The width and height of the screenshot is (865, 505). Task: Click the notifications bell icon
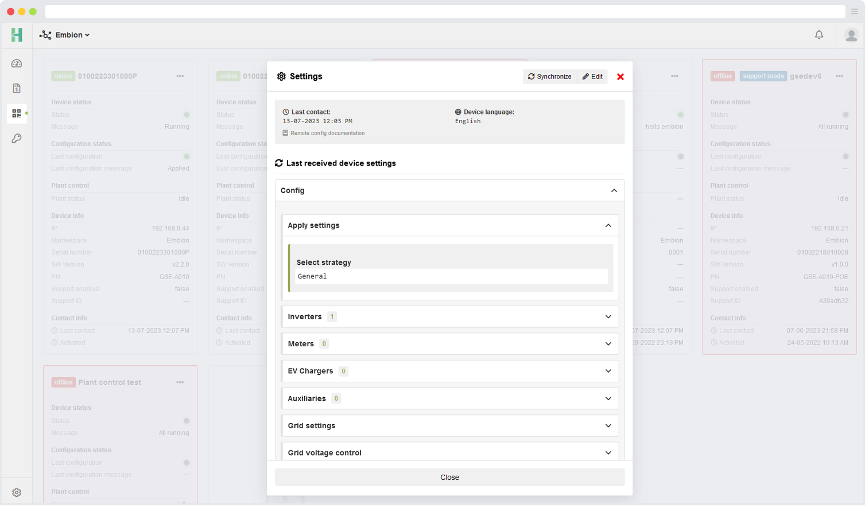[819, 35]
